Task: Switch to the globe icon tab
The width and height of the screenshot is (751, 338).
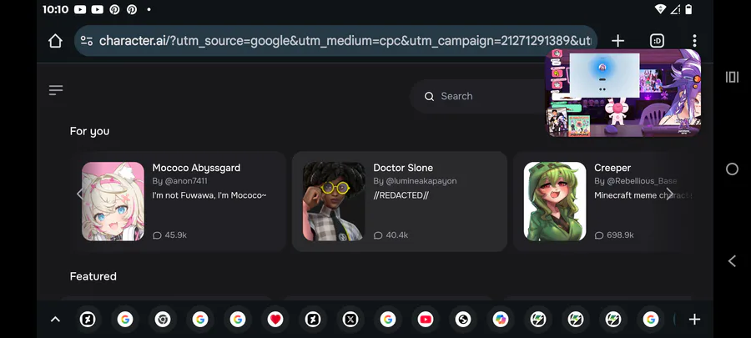Action: [462, 320]
